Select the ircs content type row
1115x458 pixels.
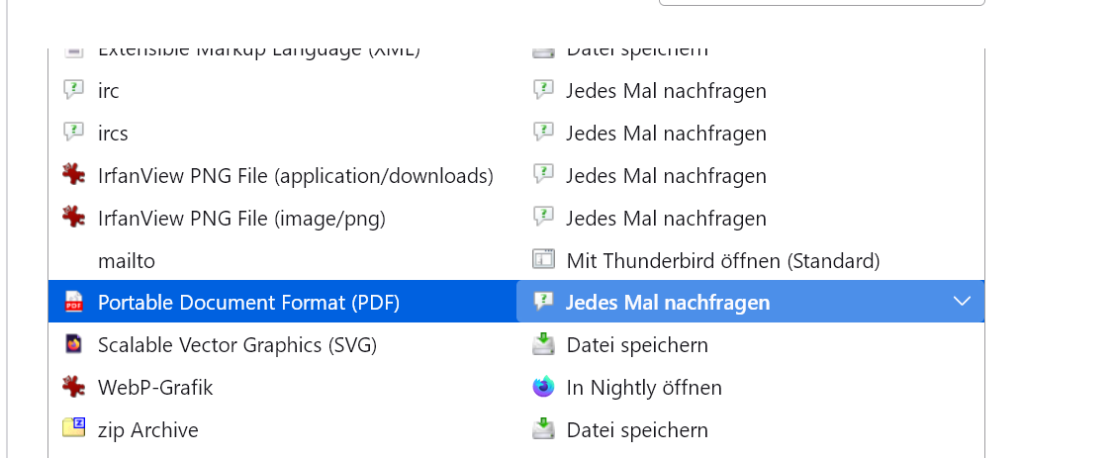[113, 134]
